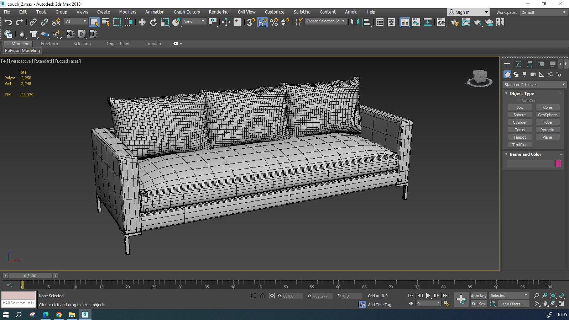The image size is (569, 320).
Task: Click the 0 / 100 time slider
Action: click(30, 276)
